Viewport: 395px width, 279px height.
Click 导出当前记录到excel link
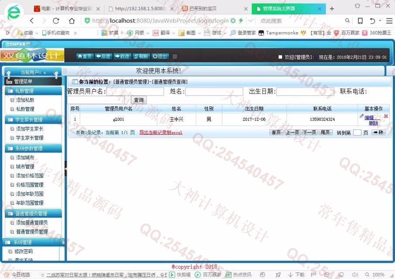pos(161,133)
